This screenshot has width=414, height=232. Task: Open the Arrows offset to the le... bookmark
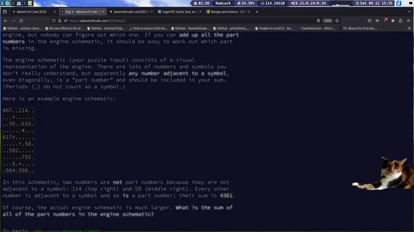tap(65, 28)
